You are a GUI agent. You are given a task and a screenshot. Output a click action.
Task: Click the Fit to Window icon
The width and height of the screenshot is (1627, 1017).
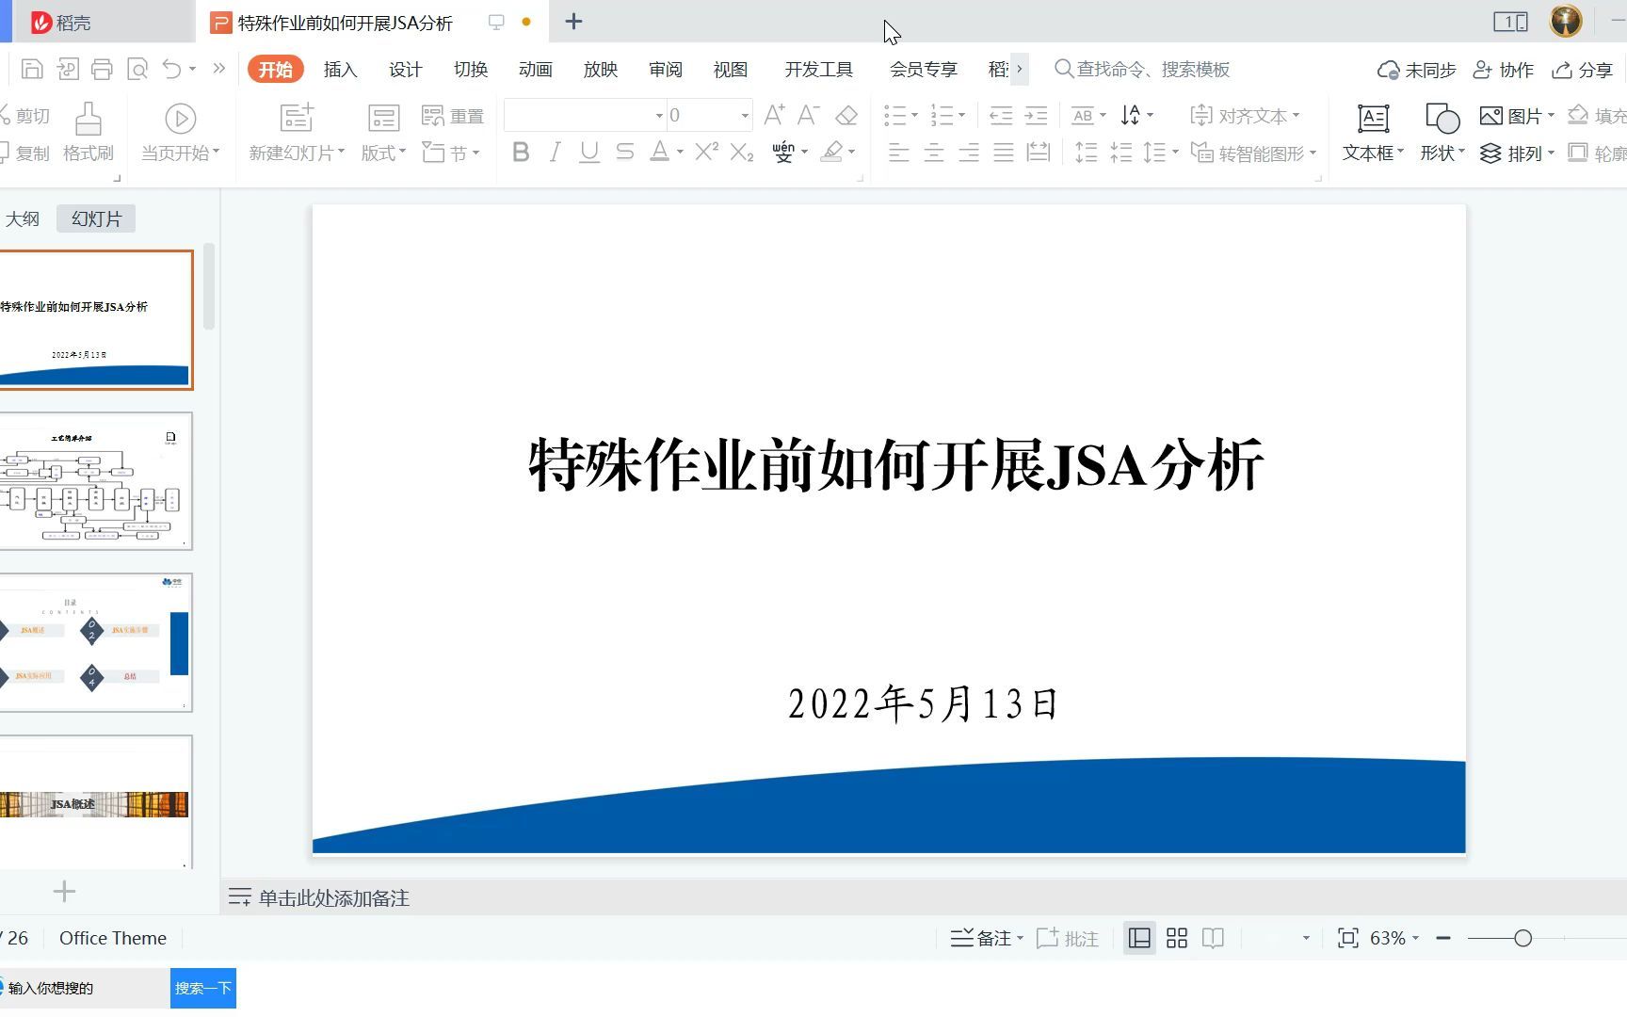point(1348,938)
